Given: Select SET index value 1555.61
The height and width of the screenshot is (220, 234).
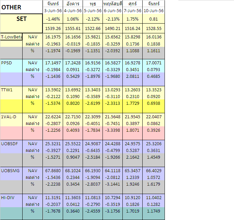Looking at the screenshot, I should tap(73, 28).
